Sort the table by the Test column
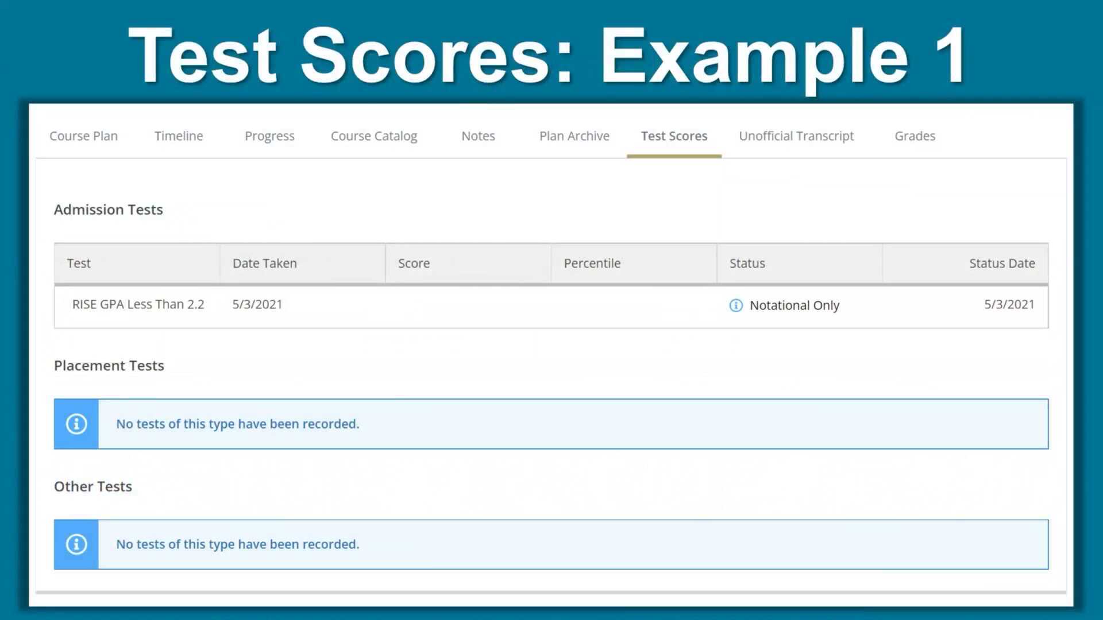1103x620 pixels. pyautogui.click(x=79, y=263)
